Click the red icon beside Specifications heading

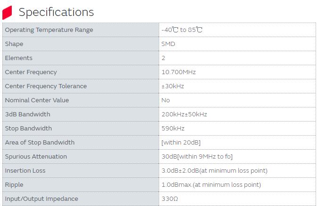(7, 12)
